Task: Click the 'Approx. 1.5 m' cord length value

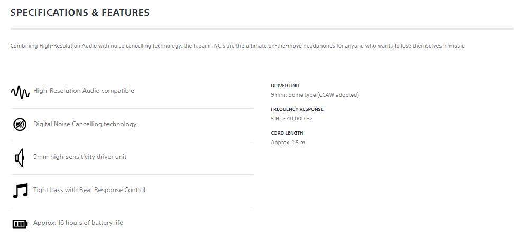Action: [x=288, y=143]
